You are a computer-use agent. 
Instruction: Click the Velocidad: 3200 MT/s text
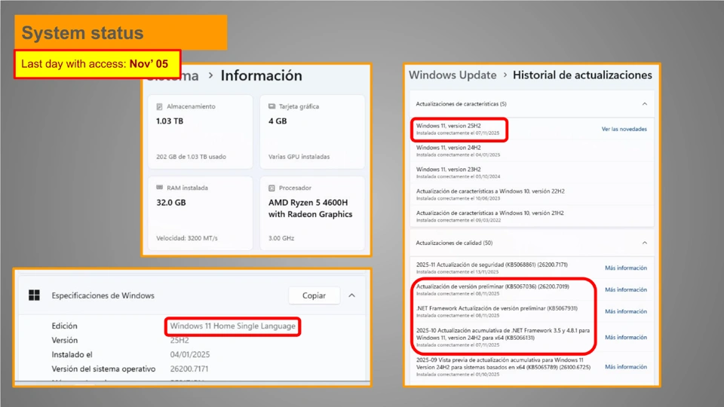tap(187, 239)
